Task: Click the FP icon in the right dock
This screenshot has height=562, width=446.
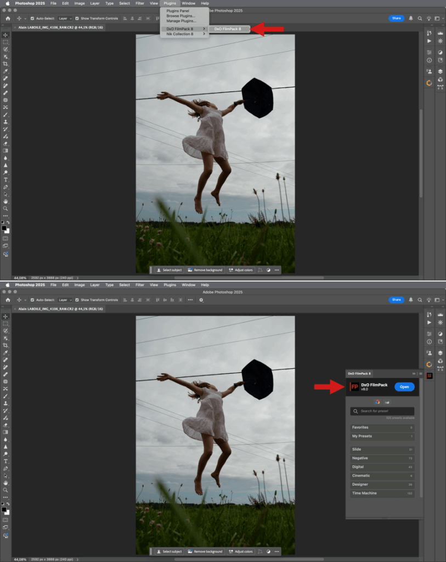Action: (x=429, y=376)
